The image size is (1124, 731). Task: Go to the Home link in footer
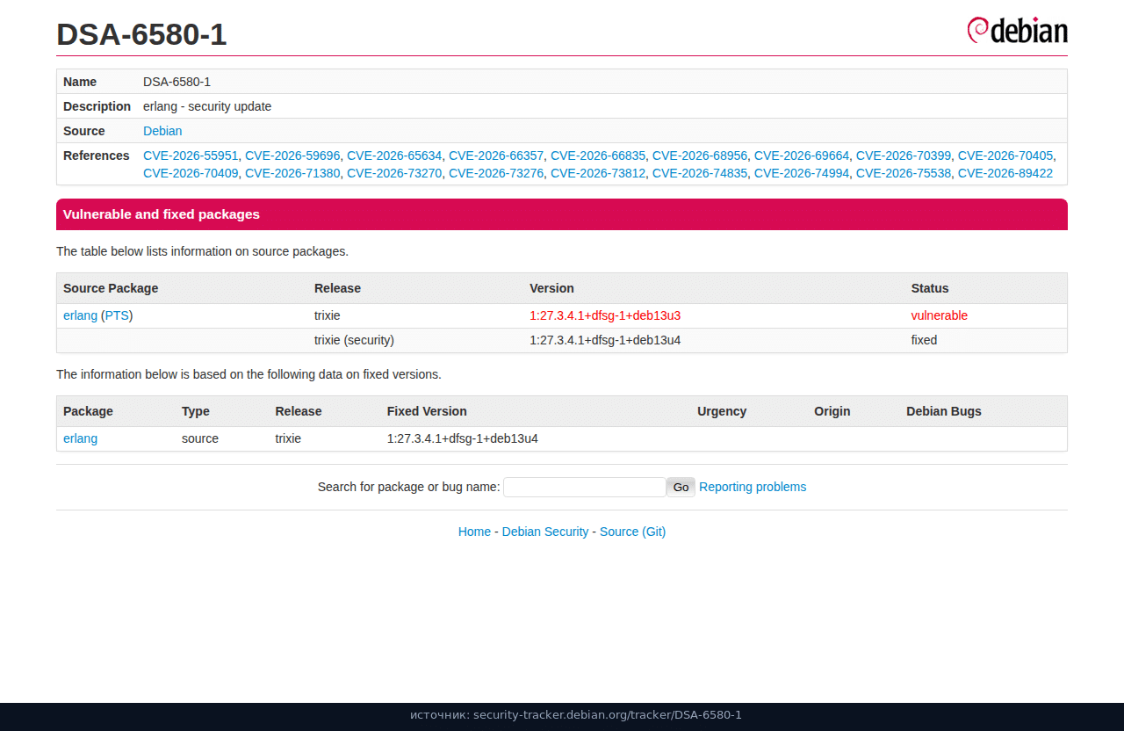[x=474, y=532]
